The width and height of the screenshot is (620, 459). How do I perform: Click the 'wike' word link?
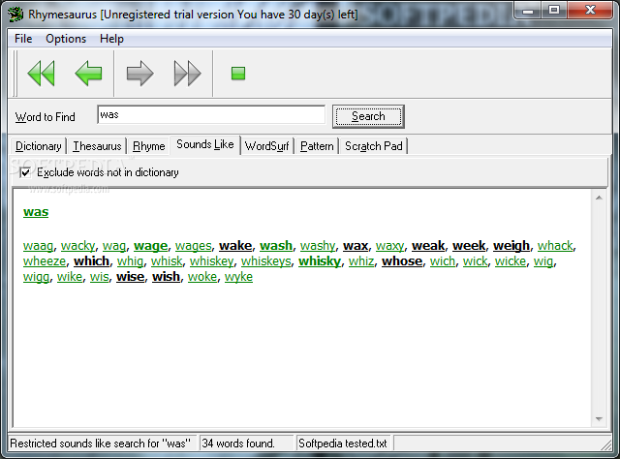[x=70, y=277]
